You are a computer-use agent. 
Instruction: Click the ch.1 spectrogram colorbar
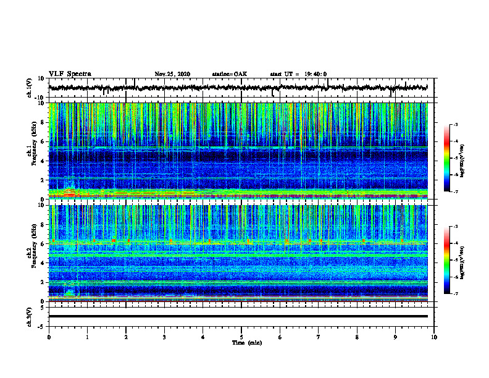[x=447, y=158]
